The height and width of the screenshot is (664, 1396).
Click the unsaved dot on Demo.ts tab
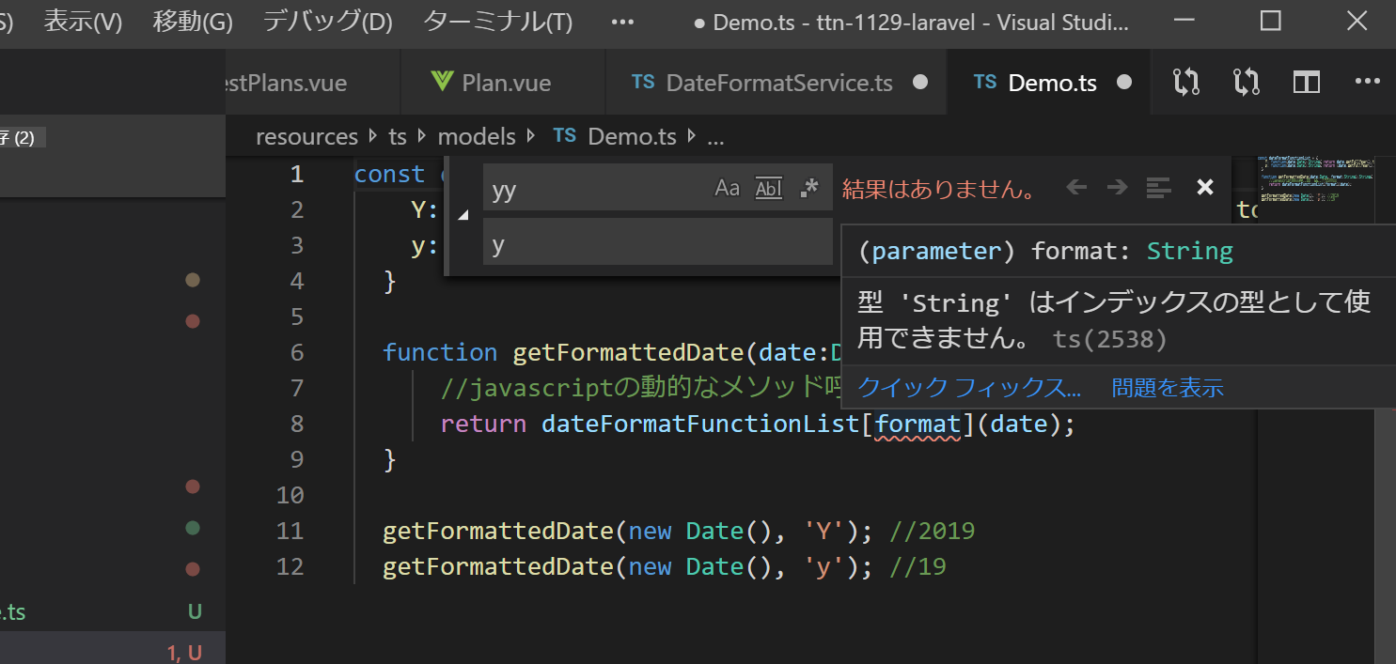[x=1123, y=83]
